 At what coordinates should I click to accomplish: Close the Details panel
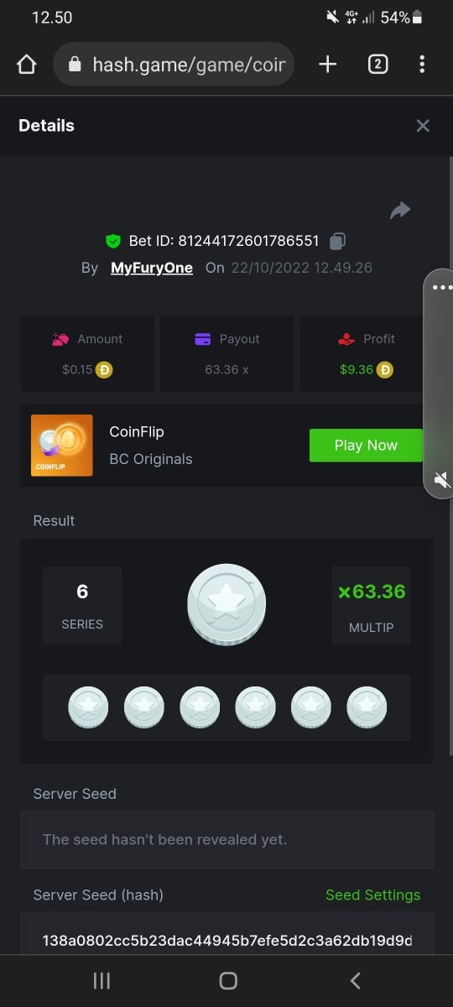click(x=423, y=125)
